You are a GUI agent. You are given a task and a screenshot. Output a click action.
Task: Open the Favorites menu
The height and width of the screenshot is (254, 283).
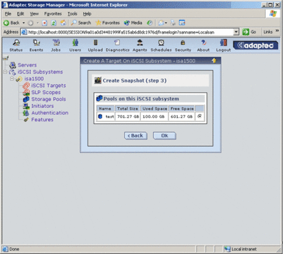click(x=53, y=14)
